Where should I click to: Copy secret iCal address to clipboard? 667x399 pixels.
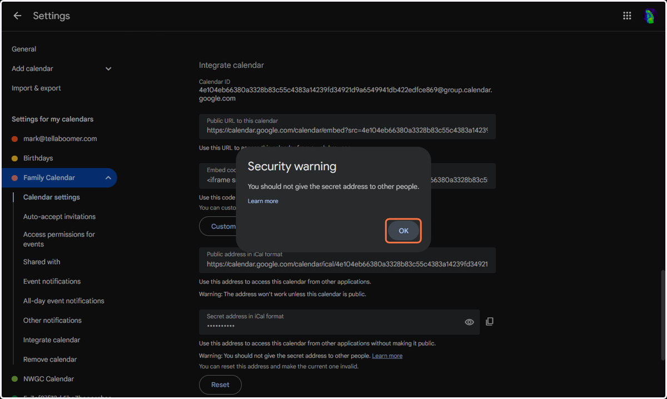tap(489, 322)
